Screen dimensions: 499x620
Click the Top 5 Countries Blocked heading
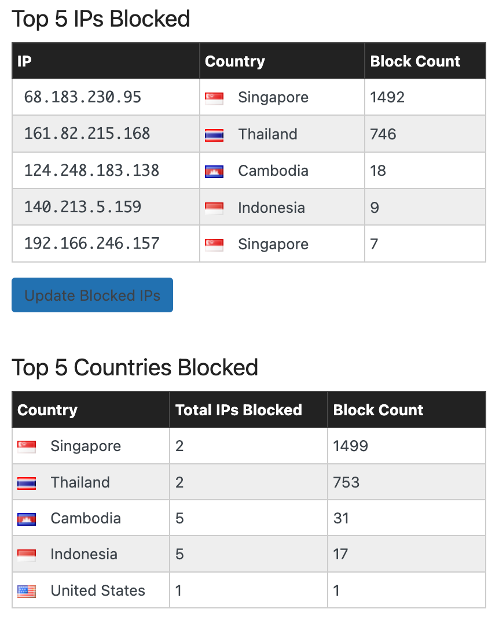(x=135, y=367)
